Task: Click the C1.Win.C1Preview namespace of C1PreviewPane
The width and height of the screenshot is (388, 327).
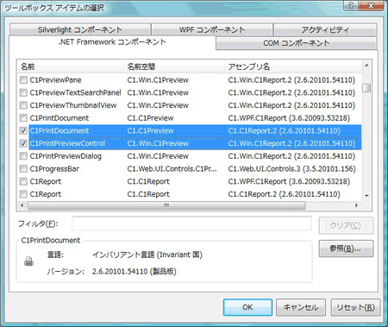Action: [158, 79]
